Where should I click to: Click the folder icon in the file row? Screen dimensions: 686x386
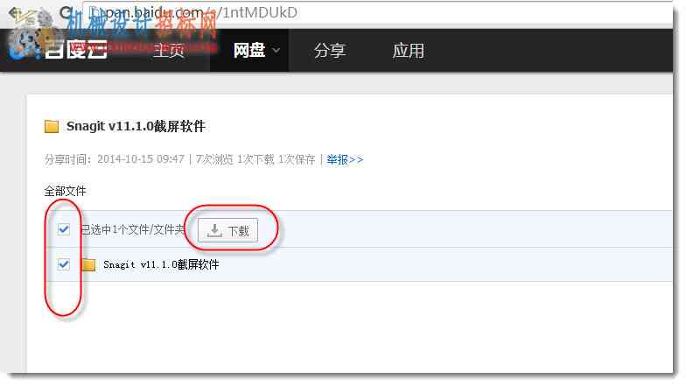click(x=89, y=264)
